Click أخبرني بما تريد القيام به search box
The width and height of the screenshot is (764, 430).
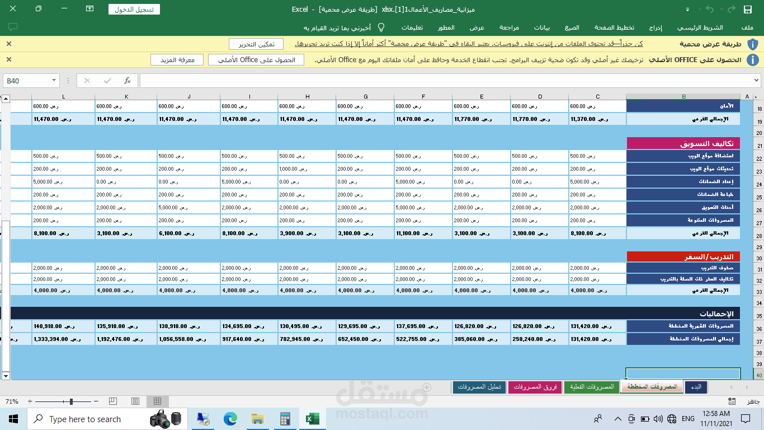pos(337,27)
